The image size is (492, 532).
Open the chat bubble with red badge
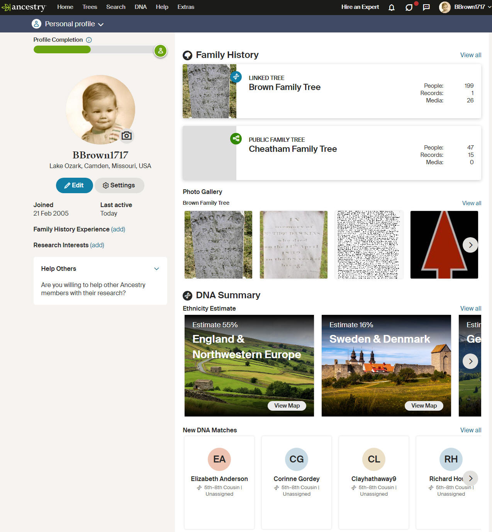[x=409, y=7]
